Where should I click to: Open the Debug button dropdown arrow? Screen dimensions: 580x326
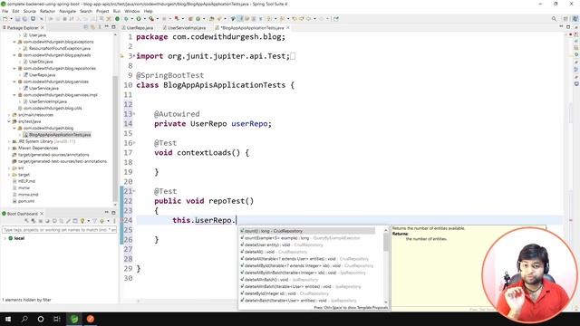pyautogui.click(x=131, y=19)
